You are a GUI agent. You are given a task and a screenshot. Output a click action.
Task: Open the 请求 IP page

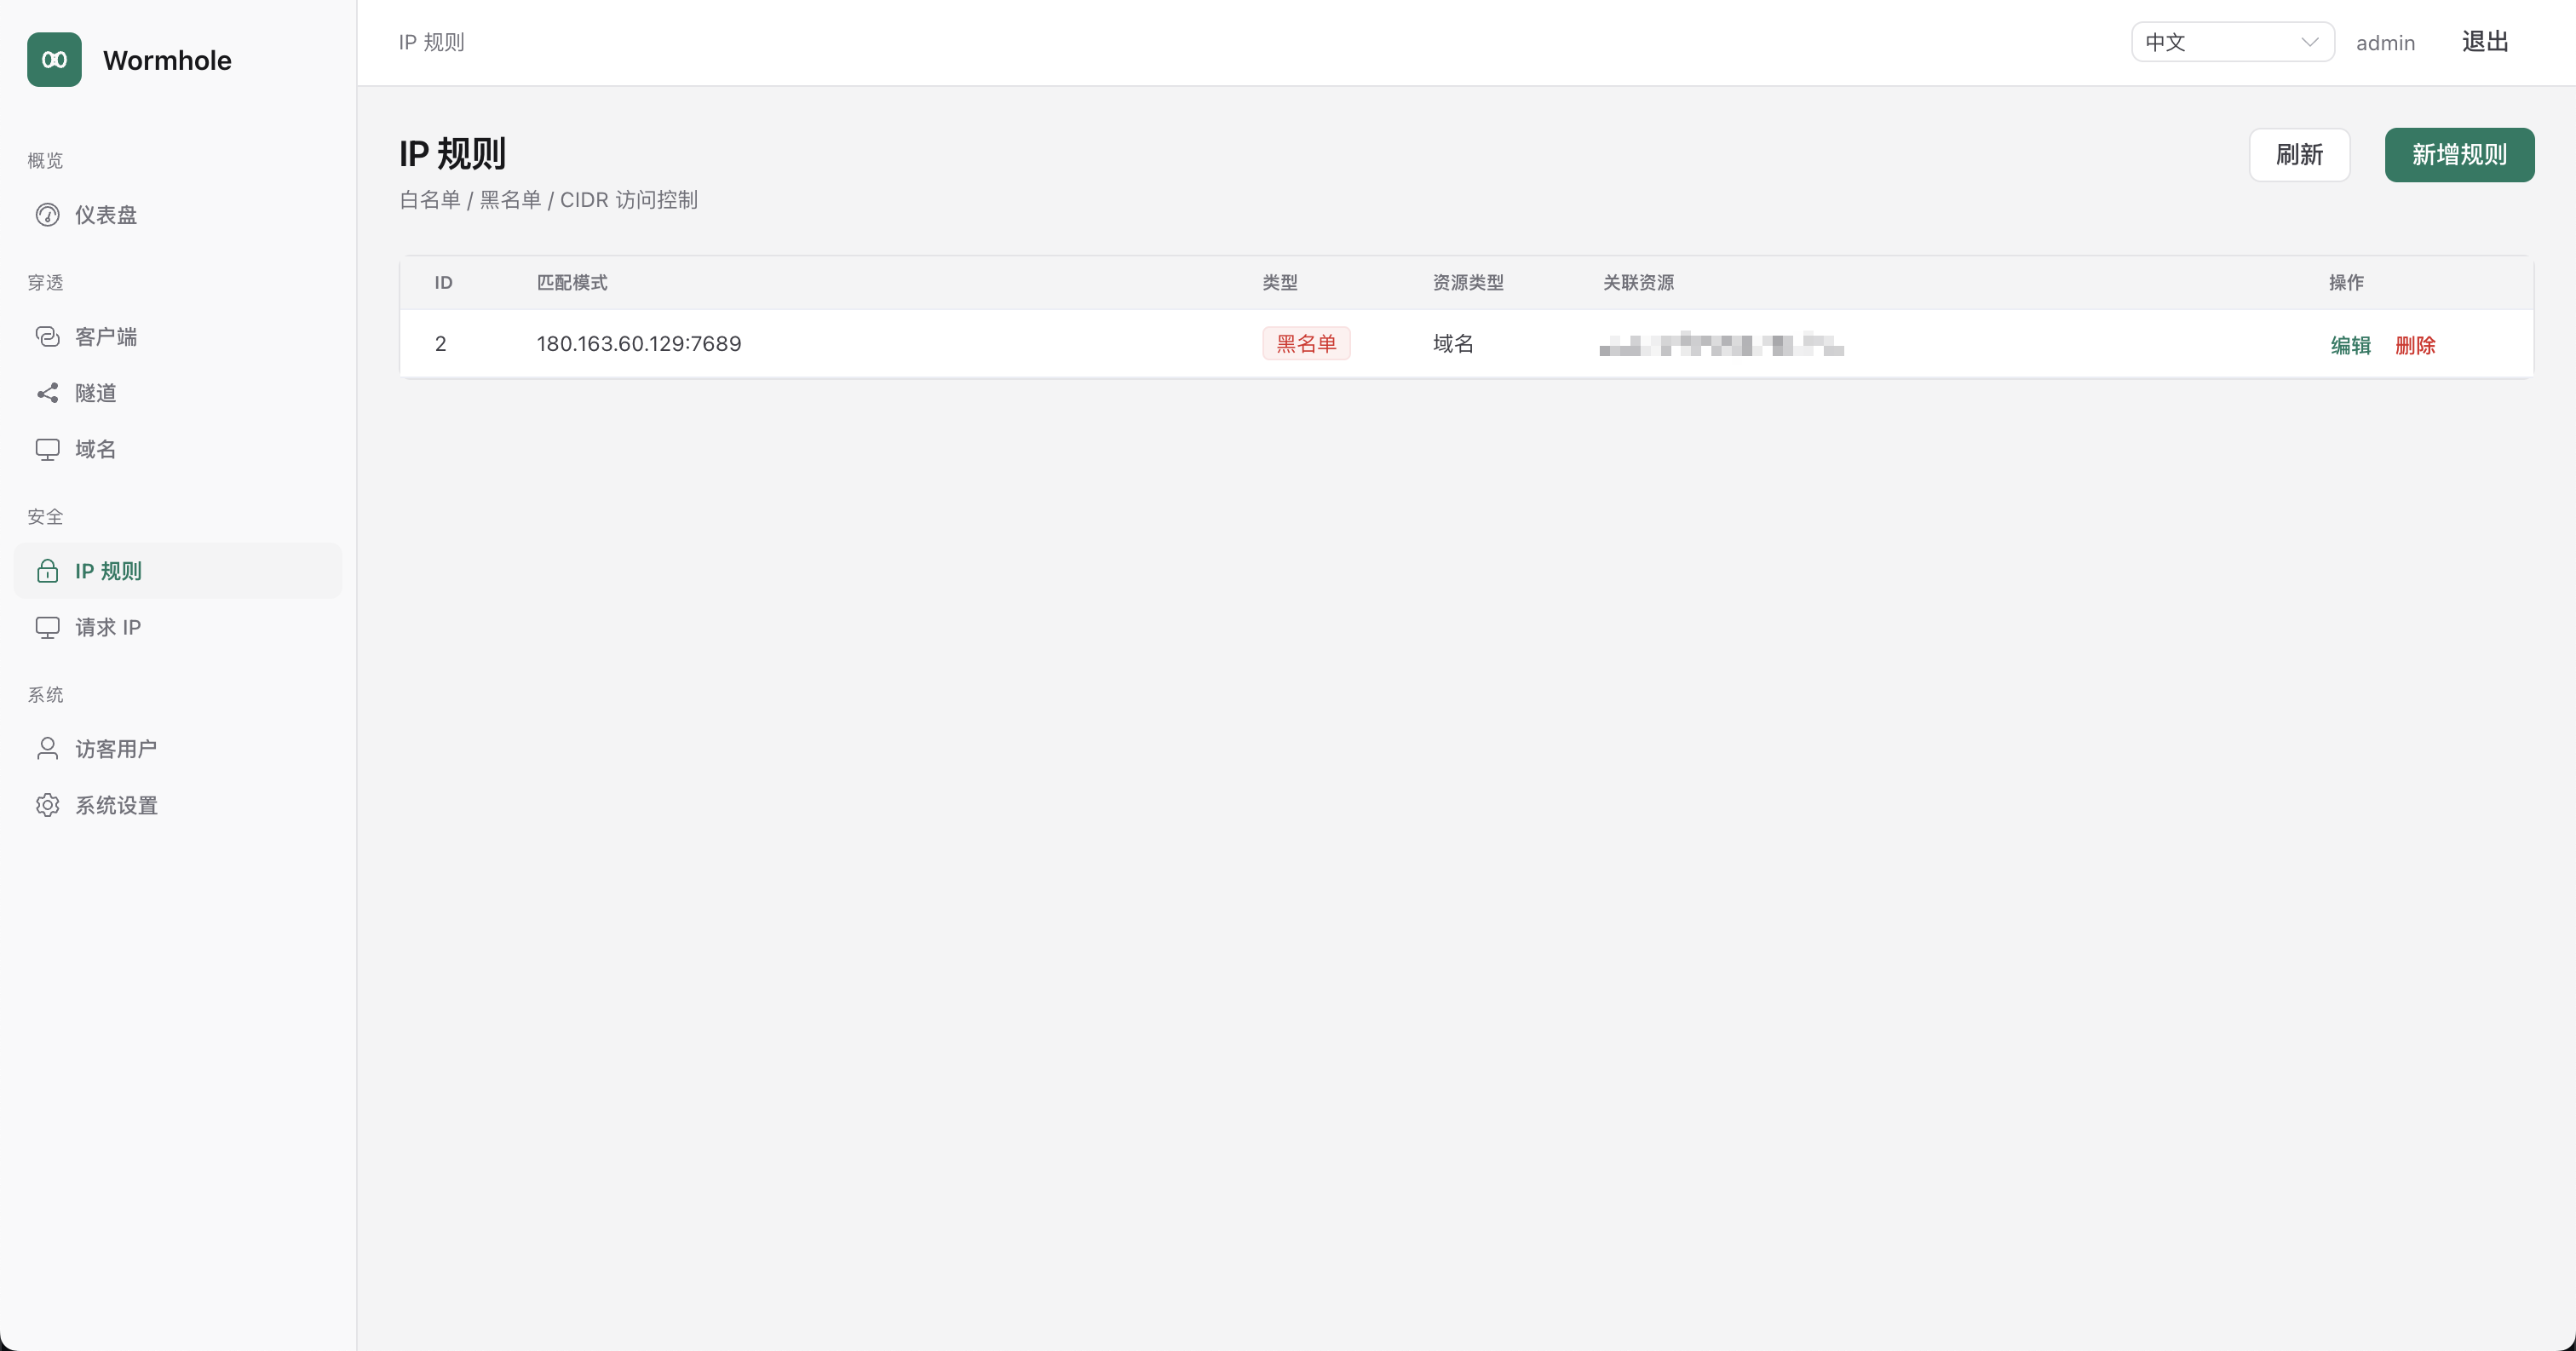[x=178, y=627]
